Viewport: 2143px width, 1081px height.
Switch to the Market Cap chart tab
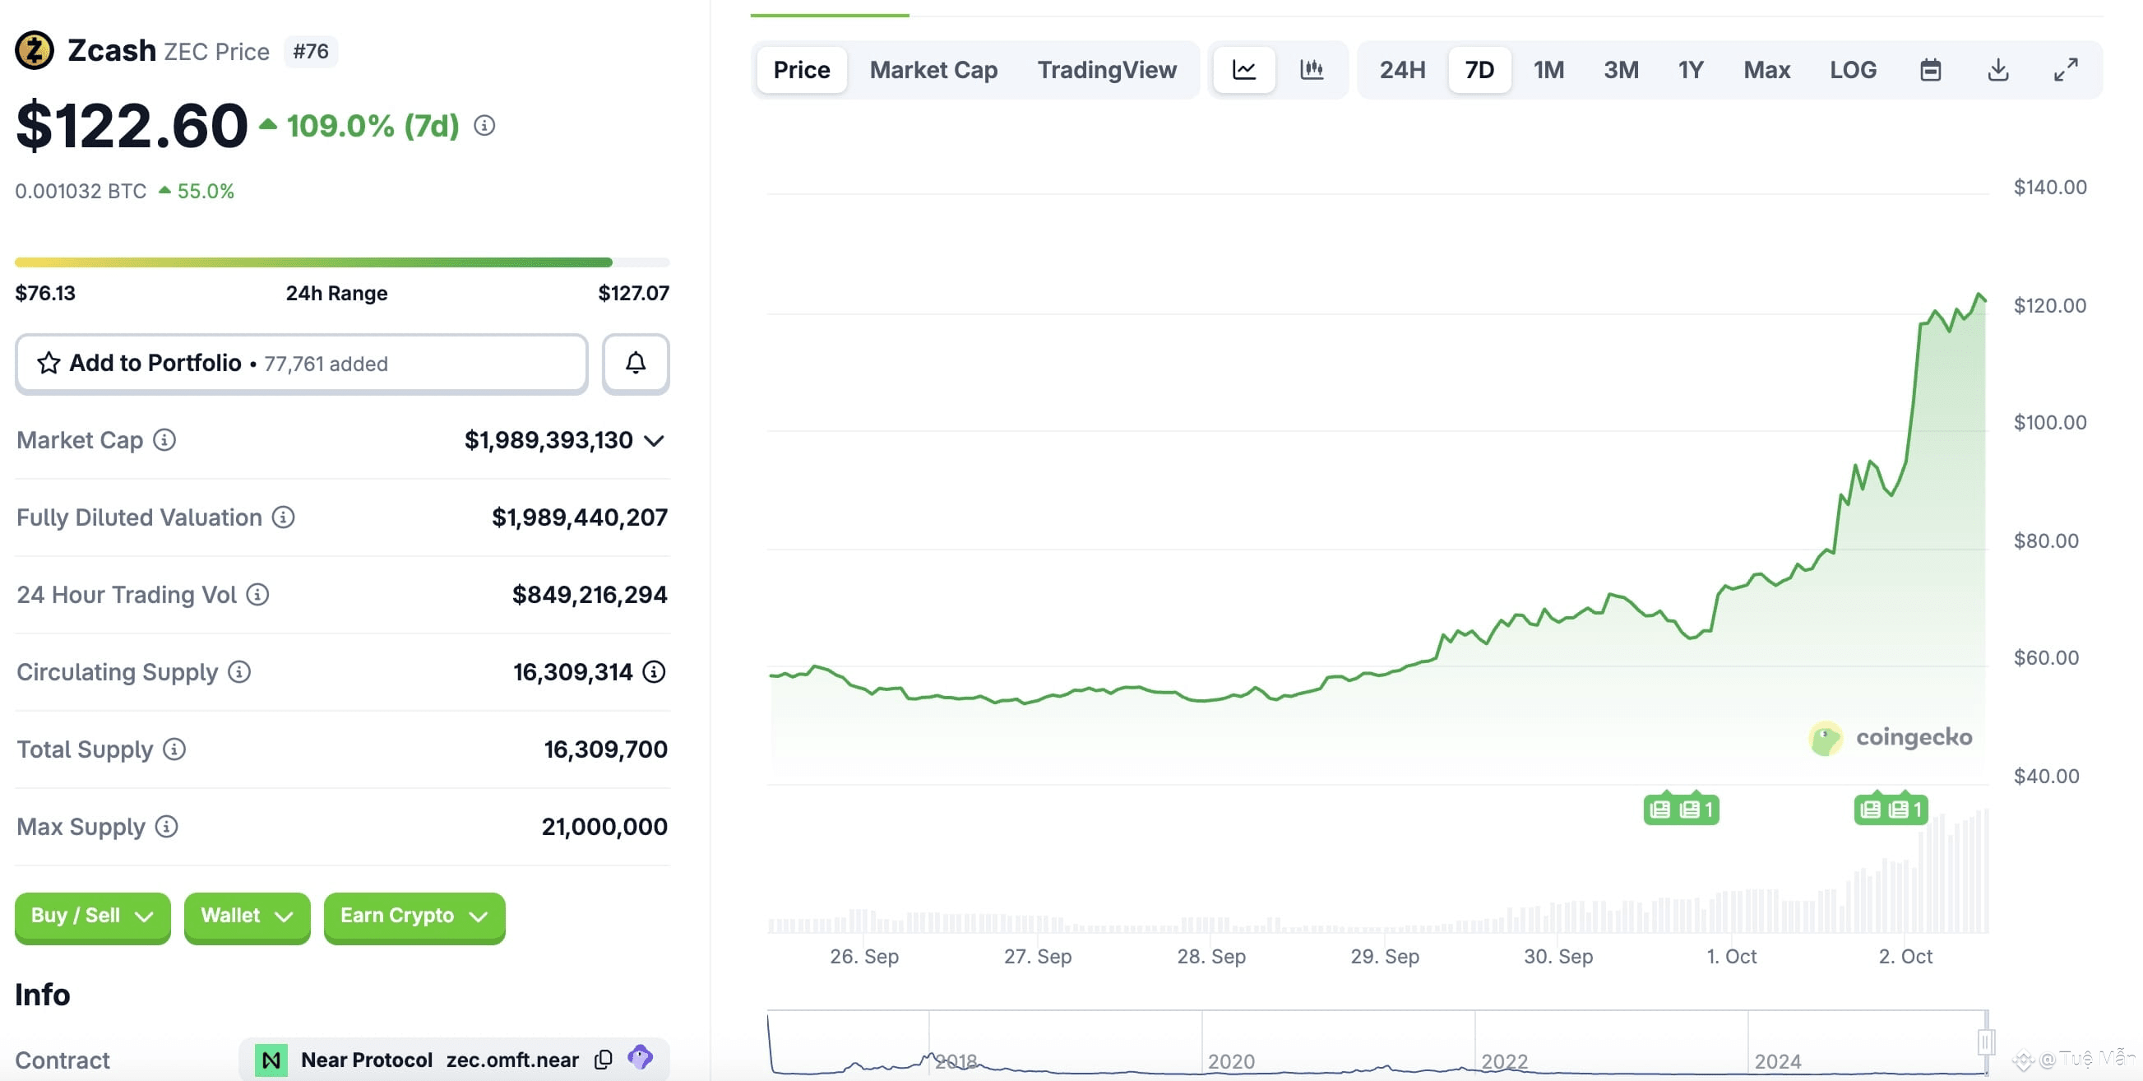click(x=933, y=70)
